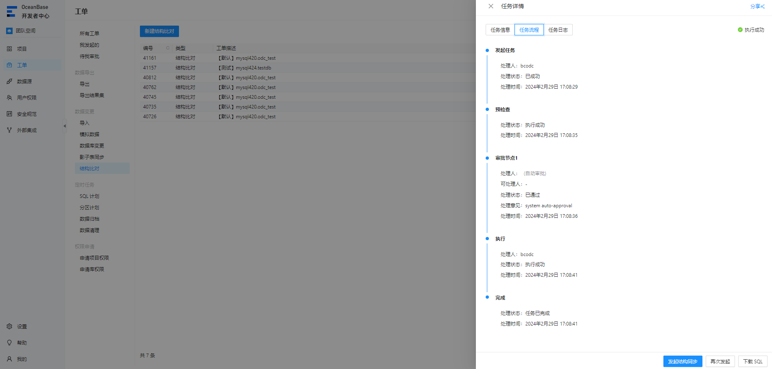The image size is (772, 369).
Task: Click the OceanBase logo icon
Action: pyautogui.click(x=11, y=11)
